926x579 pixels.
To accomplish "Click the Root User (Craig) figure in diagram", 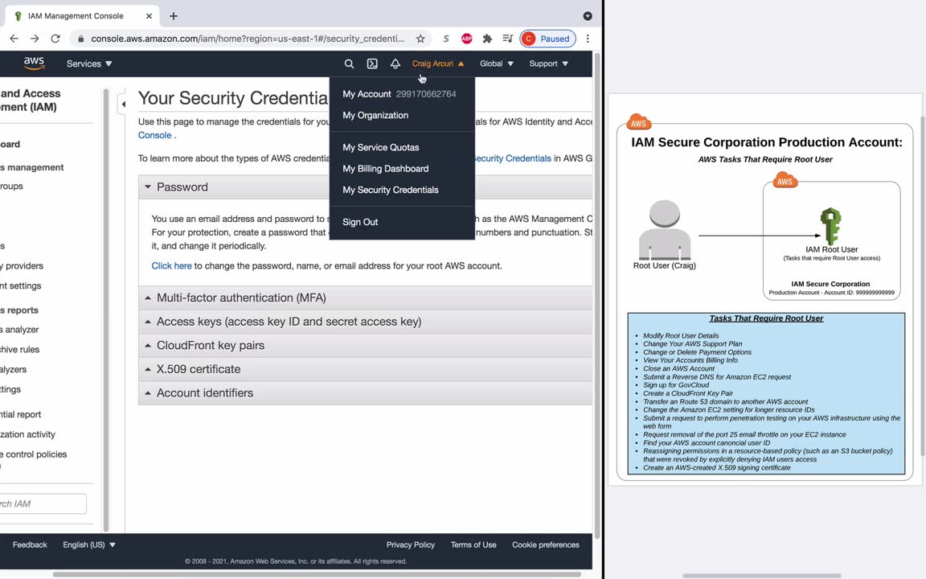I will click(x=665, y=230).
